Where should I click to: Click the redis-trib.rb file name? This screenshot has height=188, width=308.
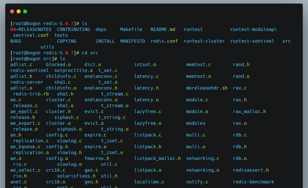point(31,94)
